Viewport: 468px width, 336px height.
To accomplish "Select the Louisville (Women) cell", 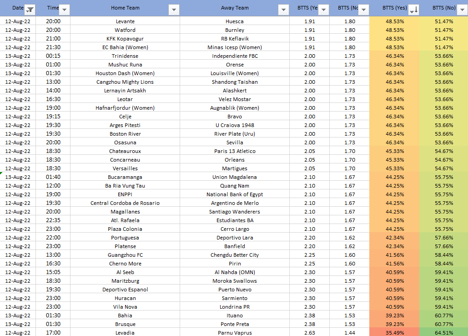I will coord(235,73).
